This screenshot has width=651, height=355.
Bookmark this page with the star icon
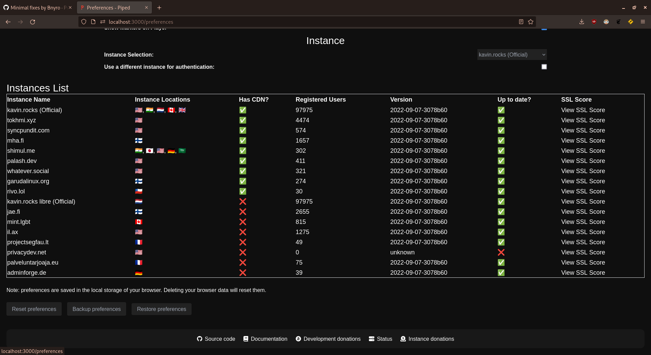(531, 22)
